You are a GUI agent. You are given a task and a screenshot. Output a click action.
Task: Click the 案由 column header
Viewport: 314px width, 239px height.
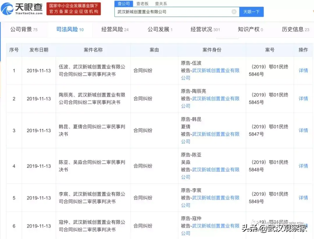tap(154, 50)
